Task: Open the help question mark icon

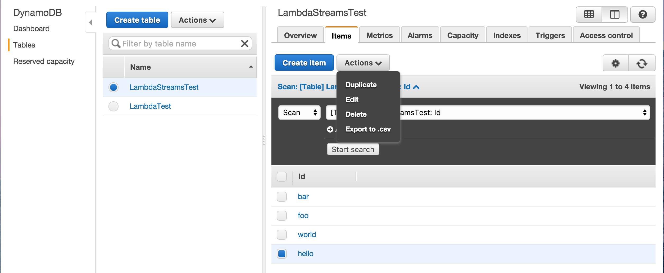Action: [643, 15]
